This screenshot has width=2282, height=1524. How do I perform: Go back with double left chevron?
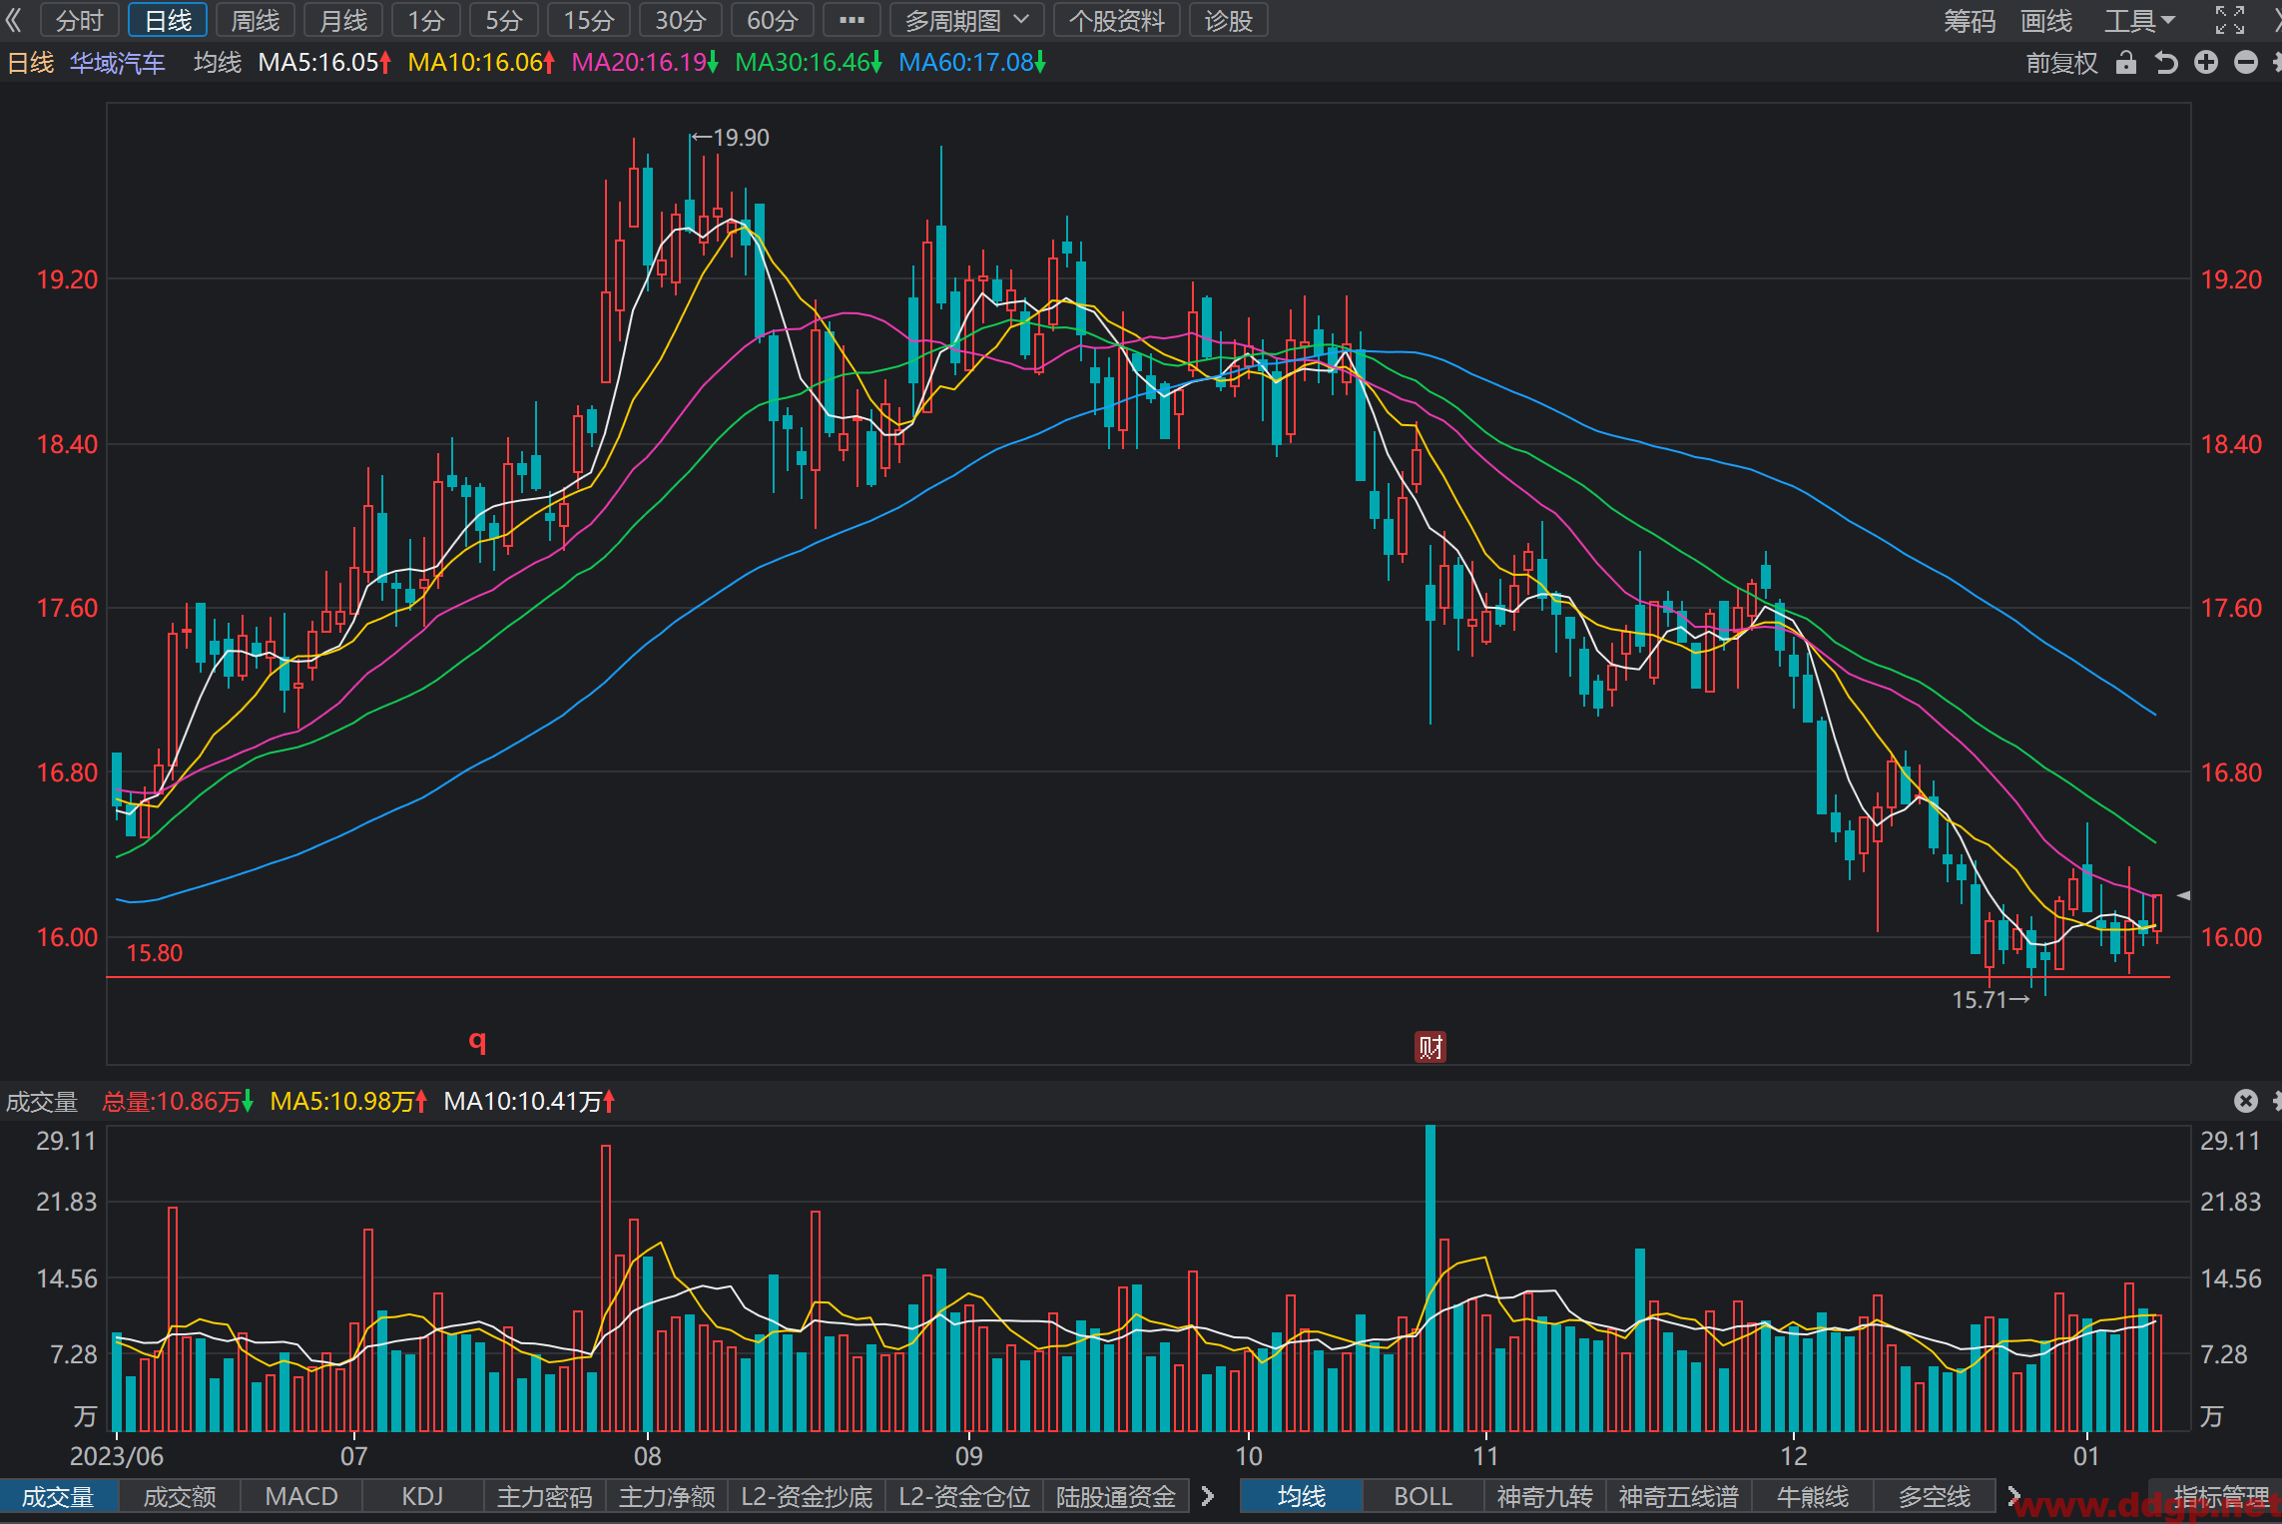(14, 20)
